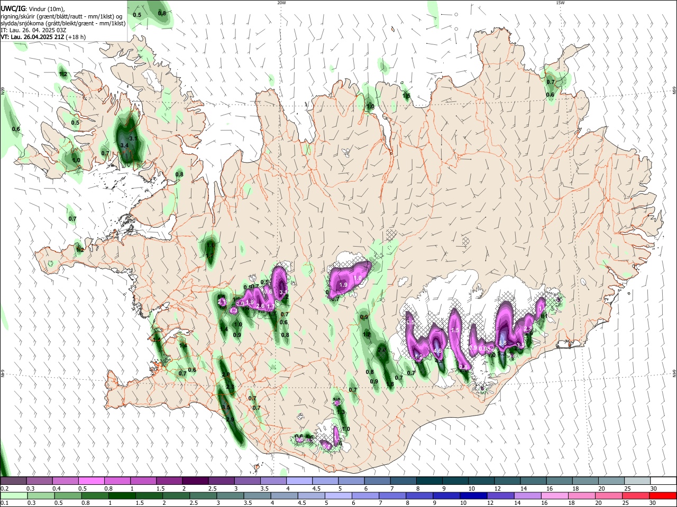
Task: Select the navy blue swatch starting at 10 on rain scale
Action: pos(473,495)
